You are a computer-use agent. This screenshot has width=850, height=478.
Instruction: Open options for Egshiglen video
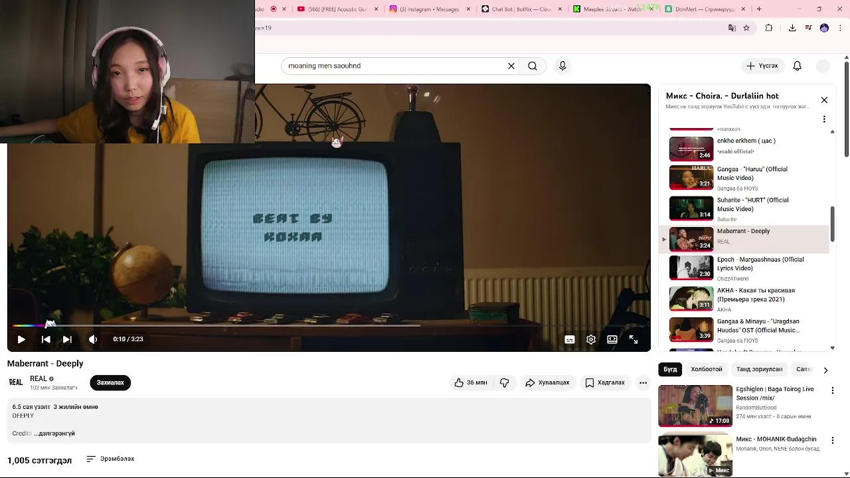(x=832, y=390)
